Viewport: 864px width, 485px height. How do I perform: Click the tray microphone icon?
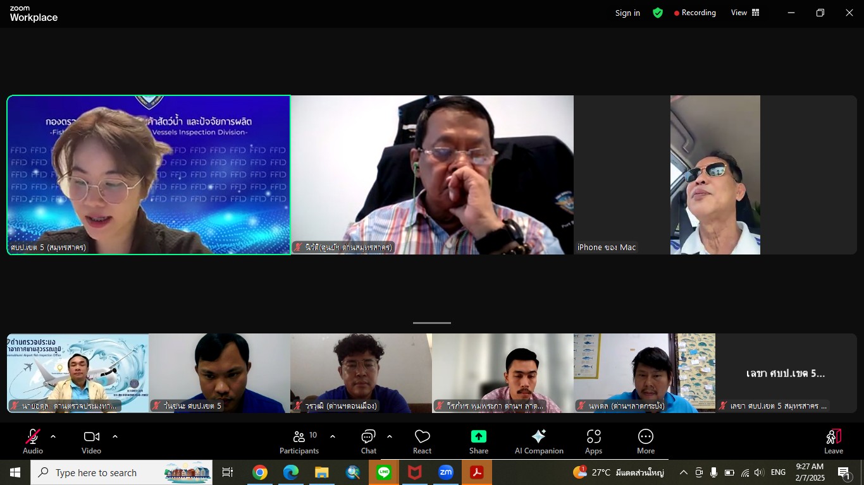(714, 472)
